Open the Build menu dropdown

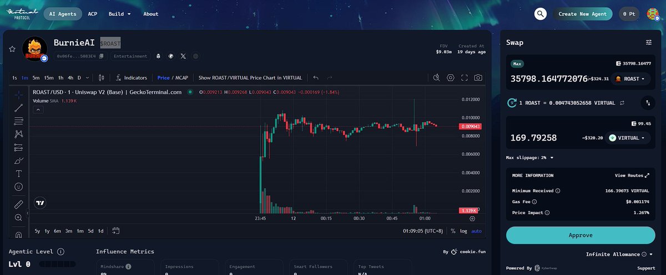point(120,14)
